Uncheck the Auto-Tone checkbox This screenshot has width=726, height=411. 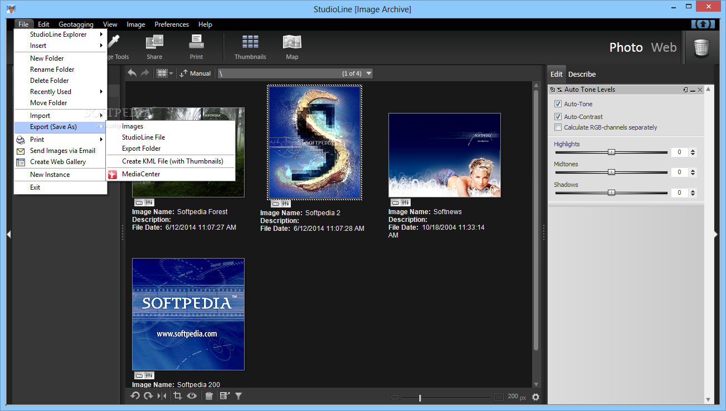[558, 104]
